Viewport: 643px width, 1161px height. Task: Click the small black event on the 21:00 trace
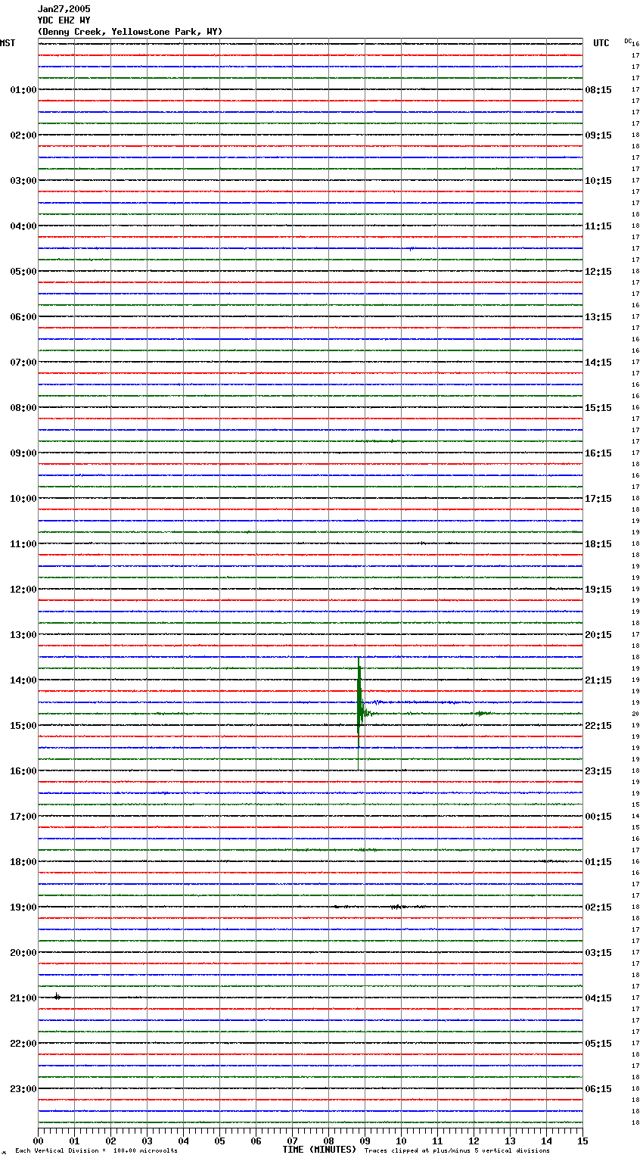pos(57,997)
